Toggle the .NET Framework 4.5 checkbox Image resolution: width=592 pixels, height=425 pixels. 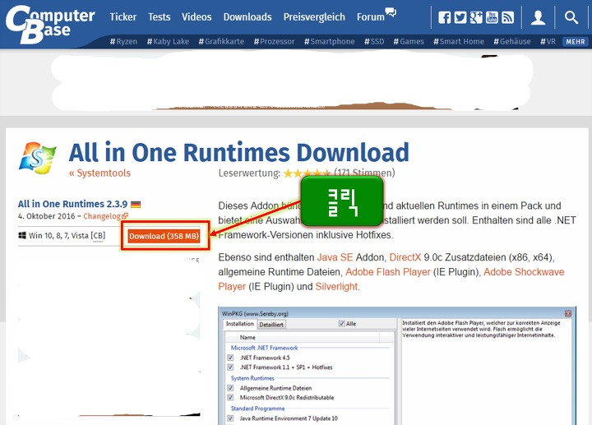[x=230, y=358]
